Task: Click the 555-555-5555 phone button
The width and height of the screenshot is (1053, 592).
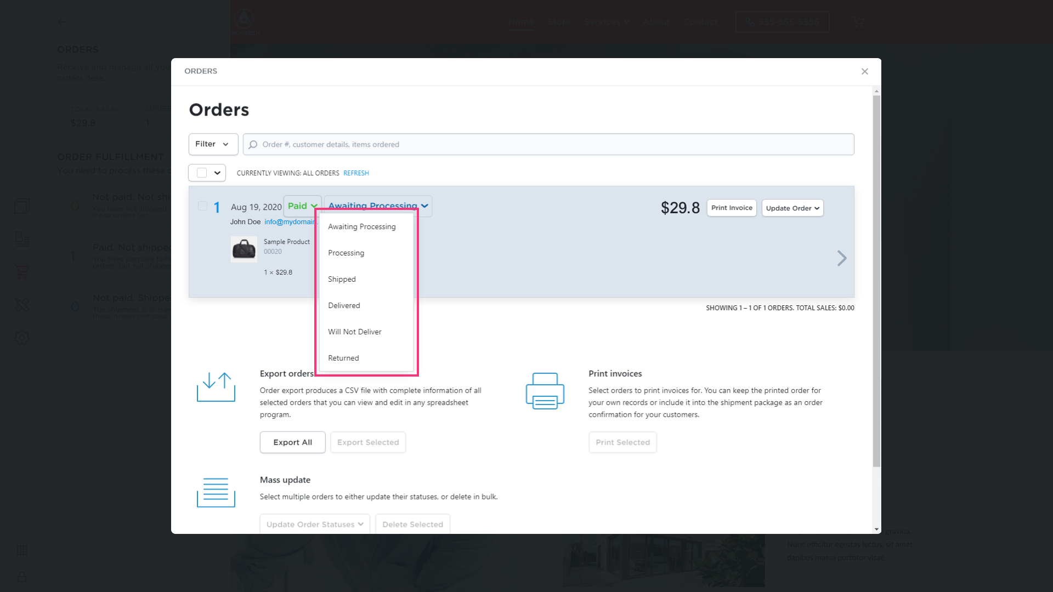Action: [x=782, y=22]
